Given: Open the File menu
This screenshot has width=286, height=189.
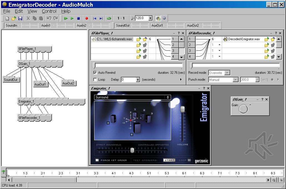Looking at the screenshot, I should pos(7,11).
